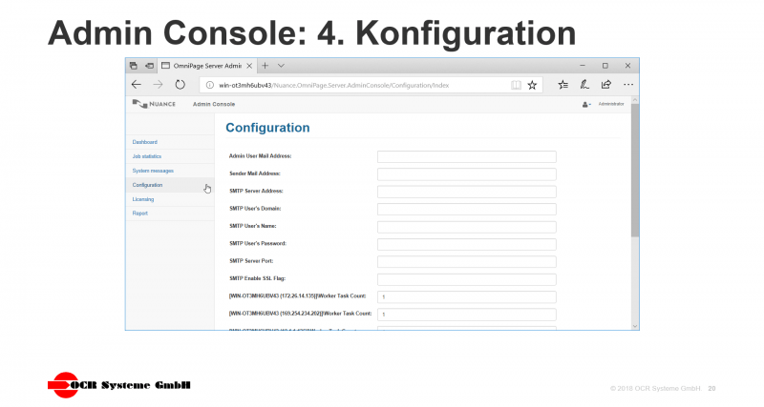
Task: Minimize the browser window
Action: point(583,66)
